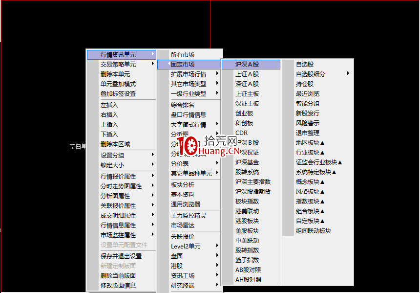
Task: Open 其它市场类型 submenu
Action: point(189,84)
